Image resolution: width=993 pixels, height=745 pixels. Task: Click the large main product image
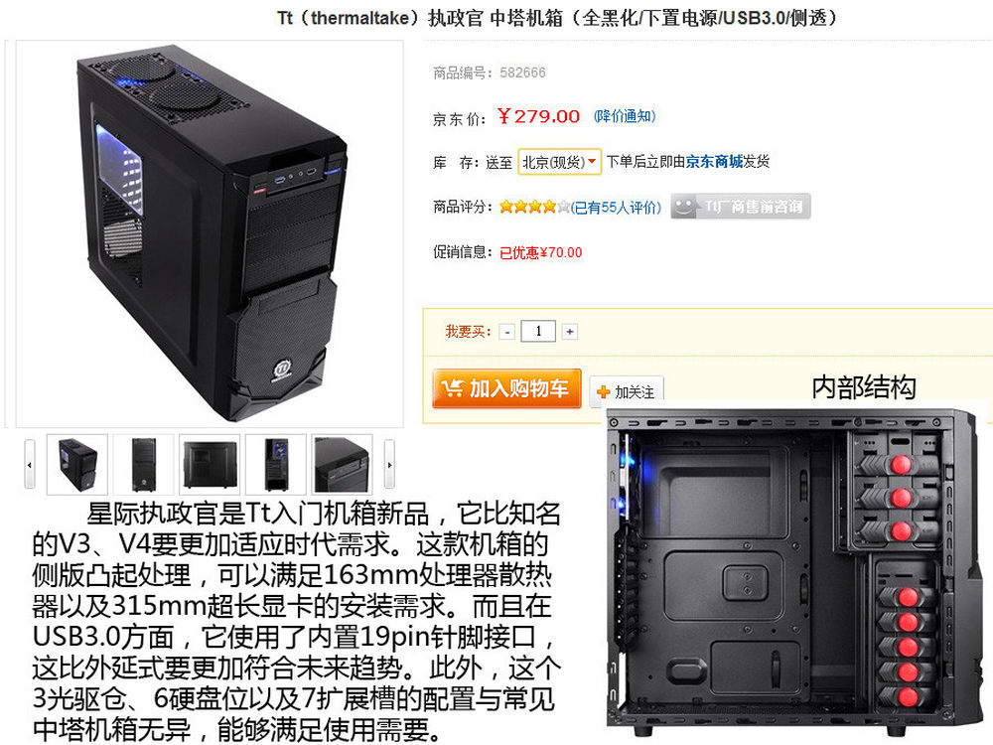[210, 233]
